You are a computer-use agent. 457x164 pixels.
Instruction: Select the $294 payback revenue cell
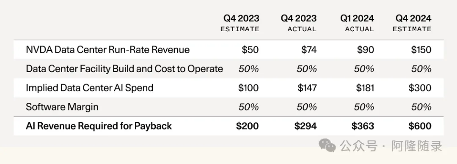pyautogui.click(x=306, y=126)
